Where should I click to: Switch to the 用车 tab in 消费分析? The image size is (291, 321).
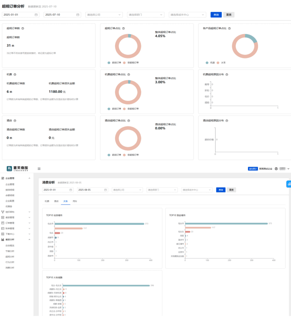point(75,201)
